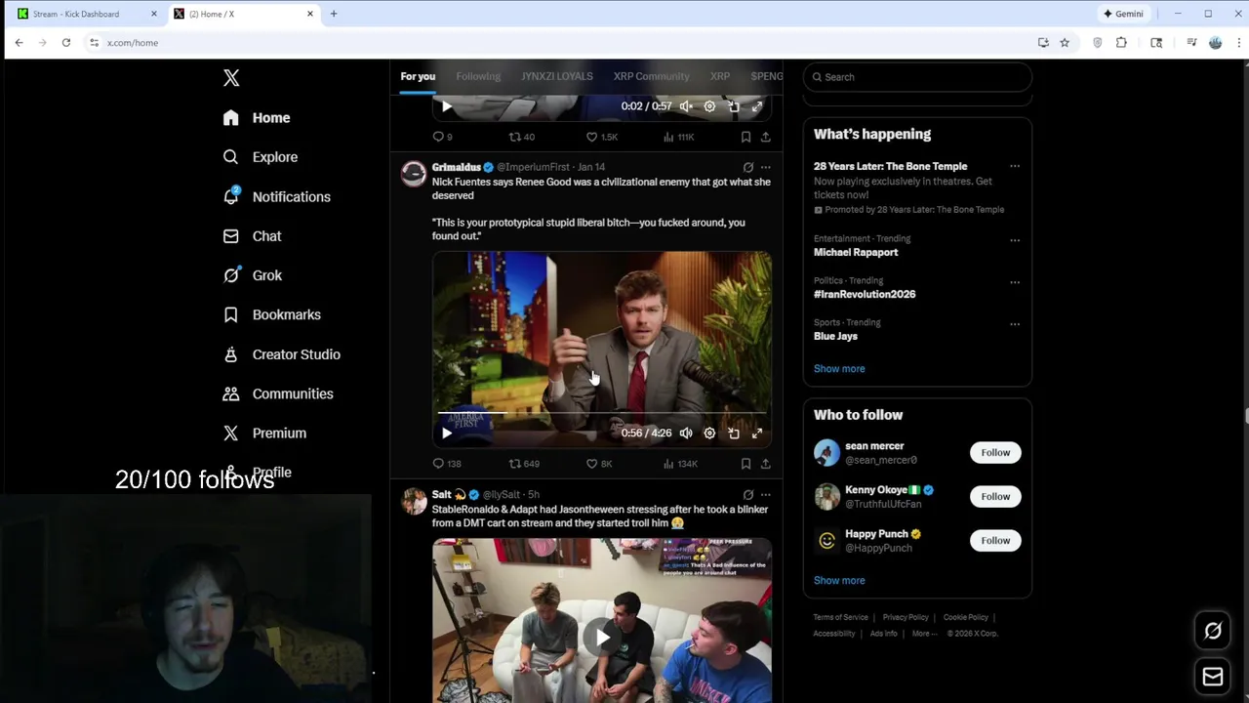This screenshot has width=1249, height=703.
Task: Select the For you tab
Action: (x=418, y=76)
